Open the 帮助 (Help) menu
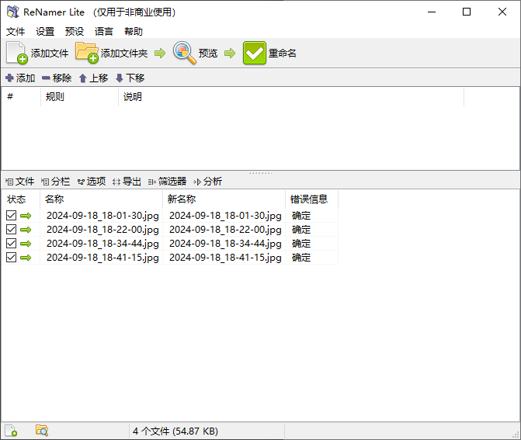Image resolution: width=521 pixels, height=440 pixels. point(133,32)
